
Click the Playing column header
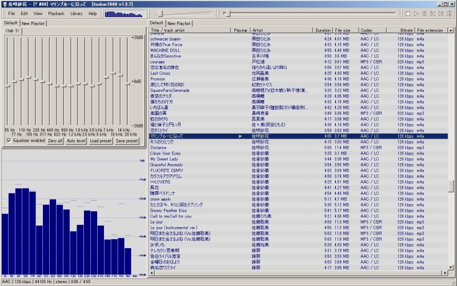pyautogui.click(x=240, y=30)
